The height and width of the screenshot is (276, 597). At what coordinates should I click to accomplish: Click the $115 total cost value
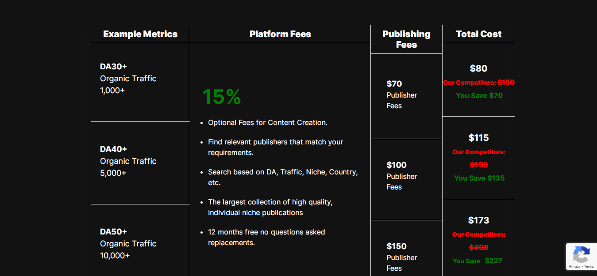[x=478, y=138]
